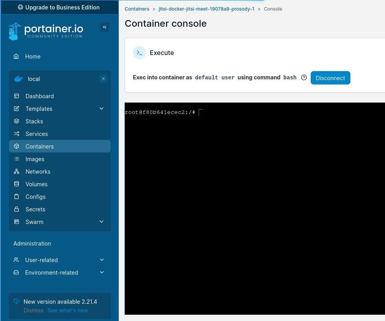Click the Home house icon
This screenshot has height=321, width=385.
click(16, 57)
